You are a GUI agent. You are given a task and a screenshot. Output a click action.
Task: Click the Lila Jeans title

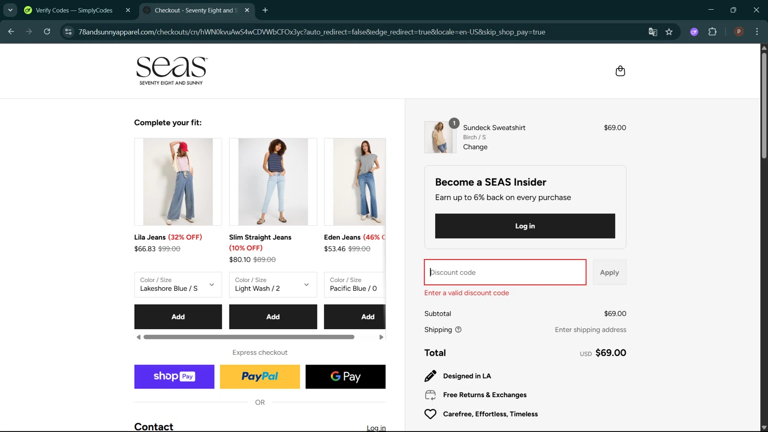click(x=150, y=237)
